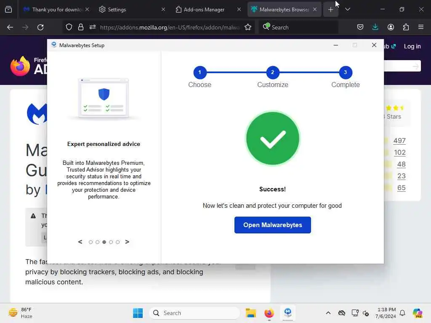
Task: View site security lock info
Action: 80,27
